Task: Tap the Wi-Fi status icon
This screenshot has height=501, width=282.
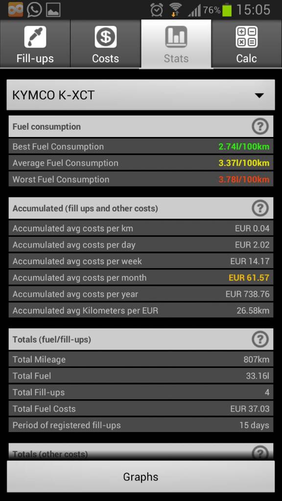Action: click(175, 10)
